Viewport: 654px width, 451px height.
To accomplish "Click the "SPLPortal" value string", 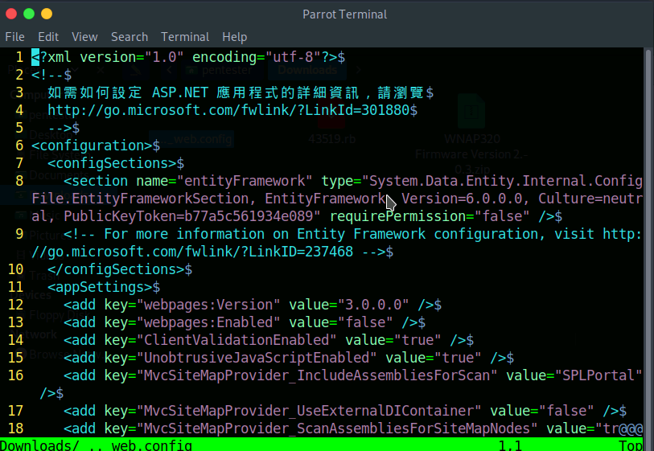I will point(598,375).
